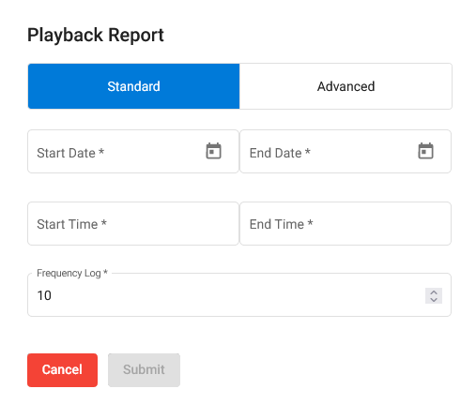Select the value 10 in Frequency Log
The height and width of the screenshot is (404, 476).
[44, 295]
